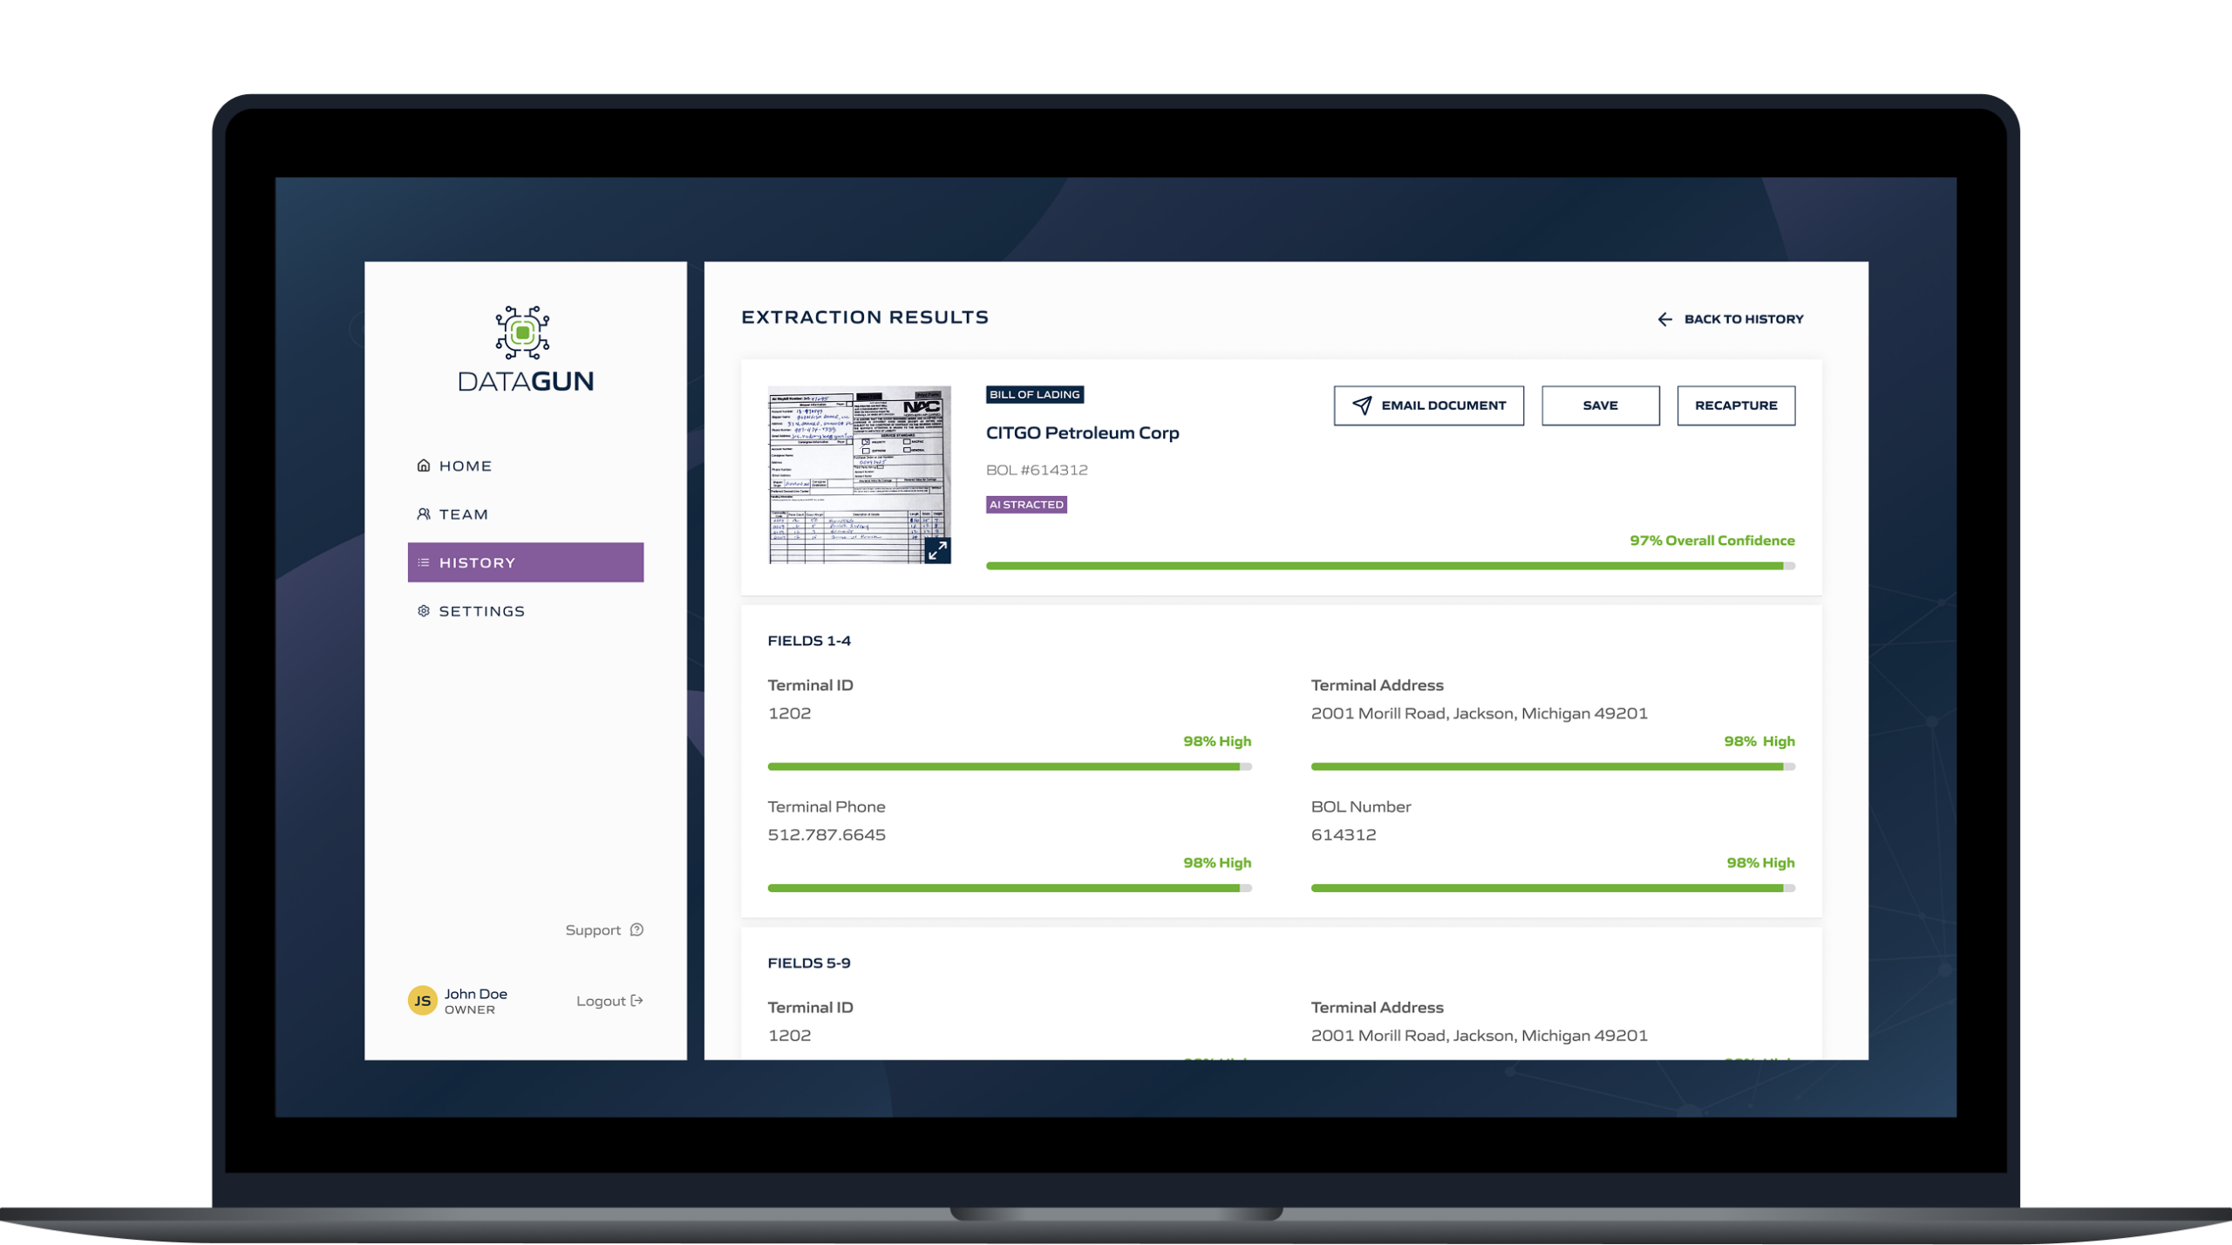Click the History list icon

[424, 562]
